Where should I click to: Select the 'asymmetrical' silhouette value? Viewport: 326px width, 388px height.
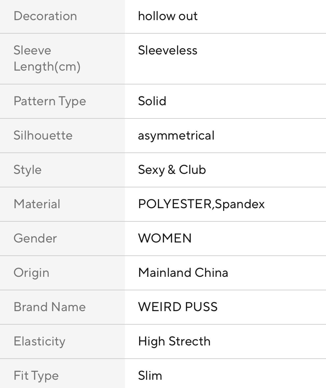[176, 136]
